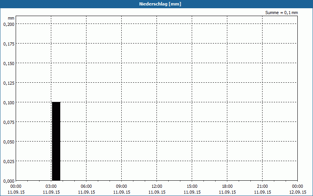Viewport: 313px width, 196px height.
Task: Select the 0,200 y-axis value
Action: coord(9,24)
